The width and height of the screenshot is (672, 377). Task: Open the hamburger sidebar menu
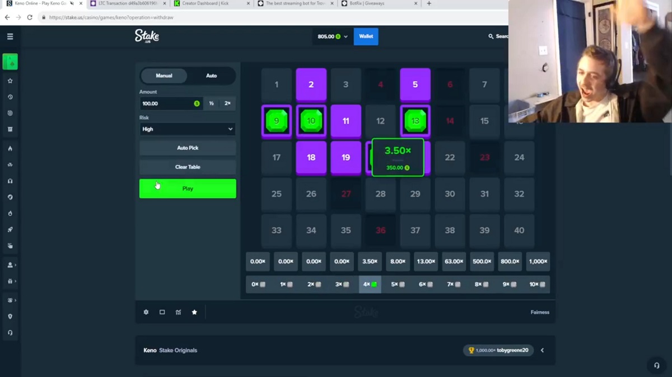pyautogui.click(x=10, y=36)
